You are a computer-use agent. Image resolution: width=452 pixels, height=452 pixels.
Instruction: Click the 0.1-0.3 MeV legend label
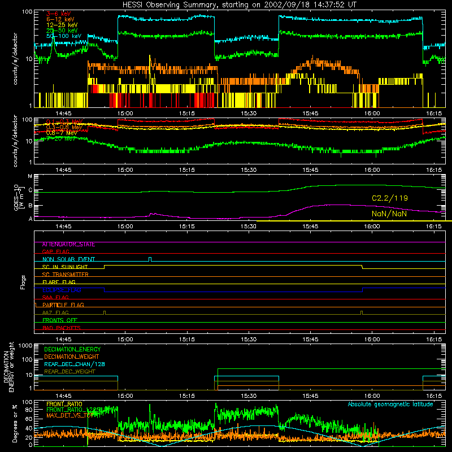pos(64,121)
